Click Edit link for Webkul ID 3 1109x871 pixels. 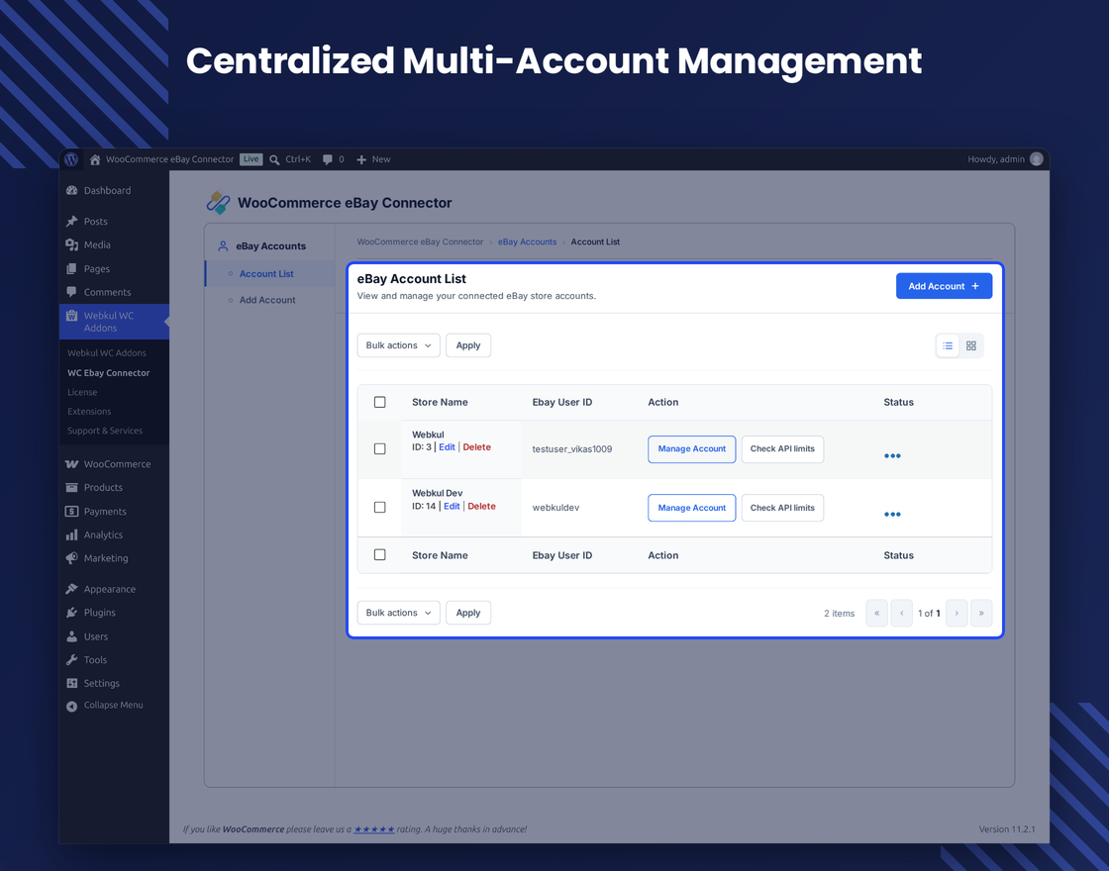pos(447,446)
